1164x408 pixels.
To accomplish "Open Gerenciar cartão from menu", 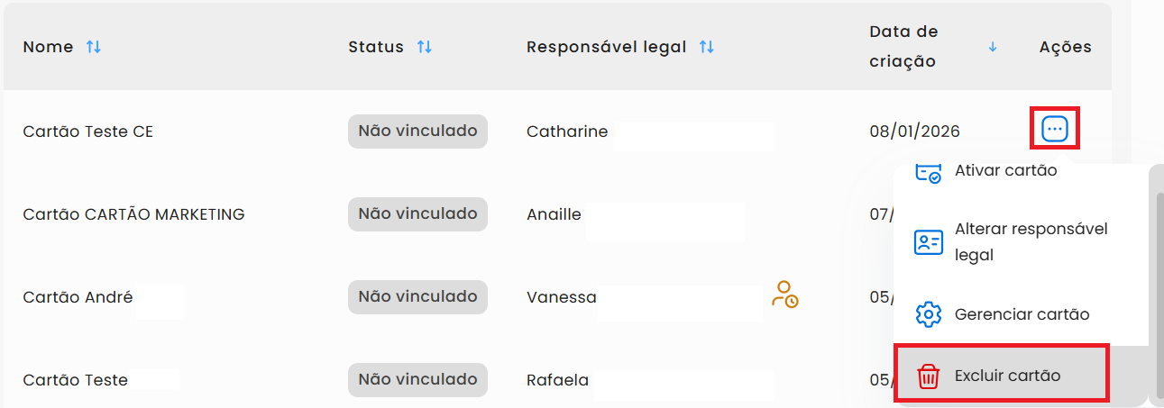I will [1022, 314].
